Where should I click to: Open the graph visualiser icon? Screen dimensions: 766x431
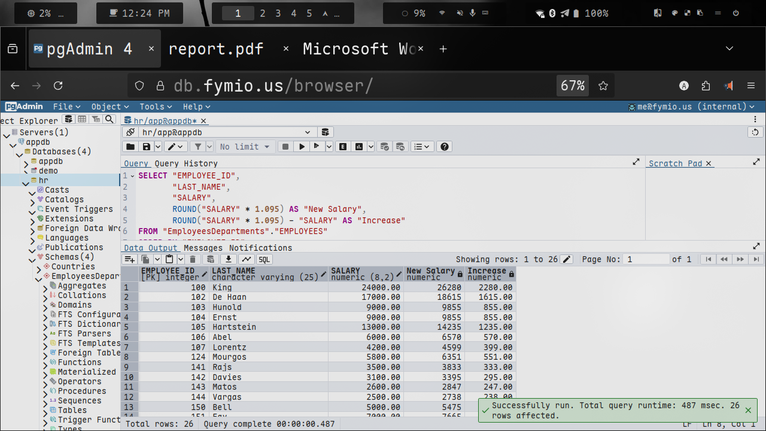(x=246, y=259)
